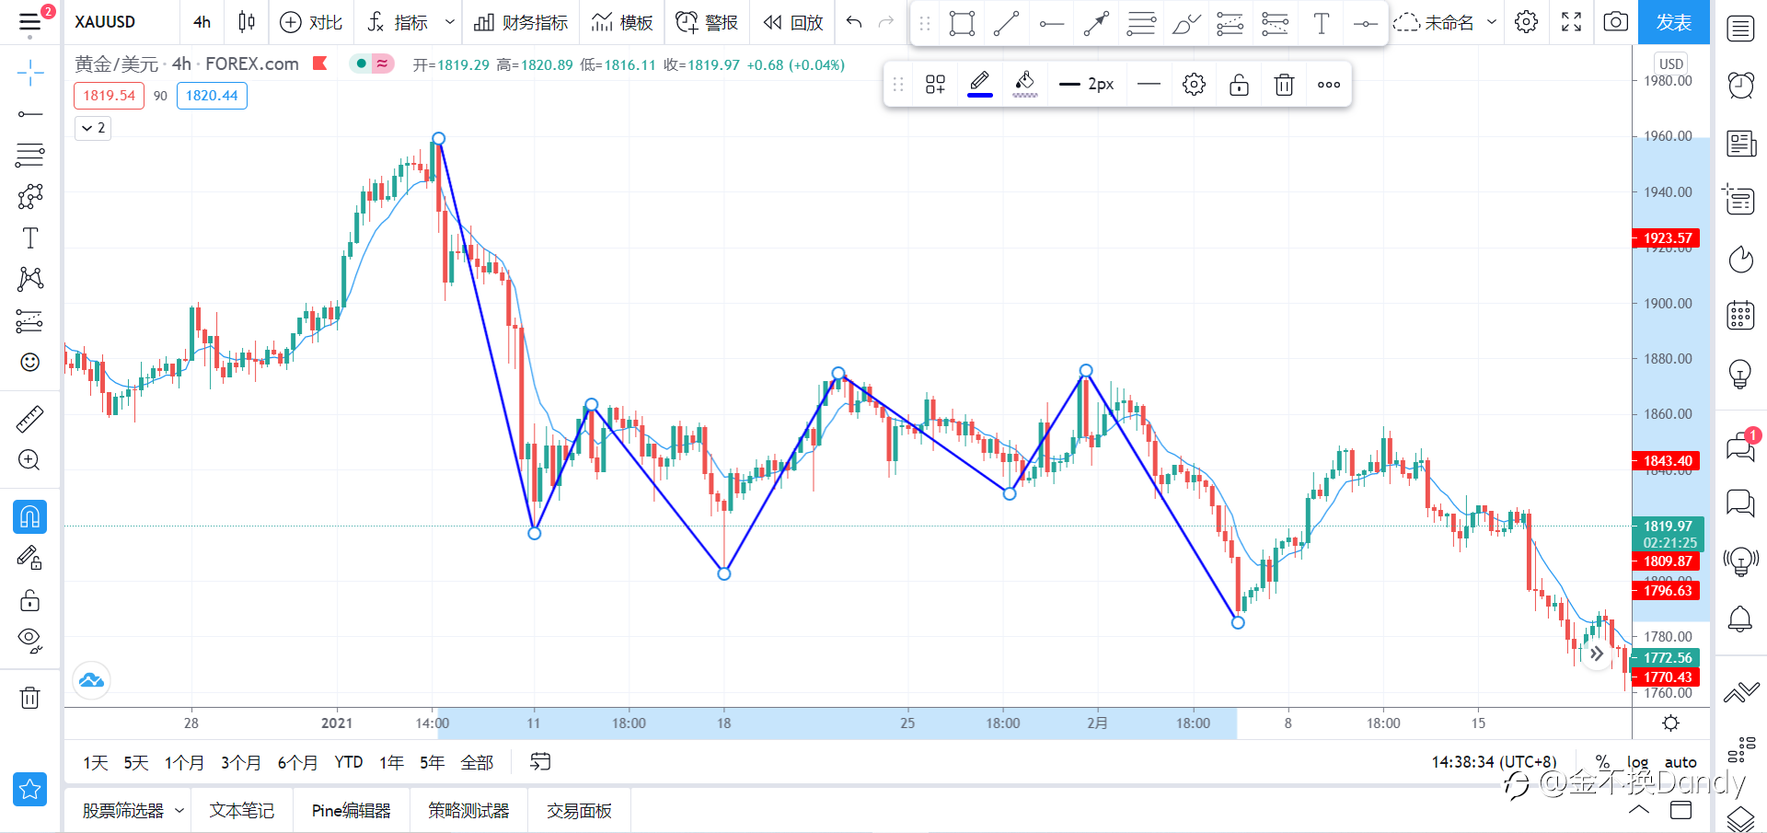Toggle magnet mode for drawings
The height and width of the screenshot is (833, 1767).
[x=30, y=517]
